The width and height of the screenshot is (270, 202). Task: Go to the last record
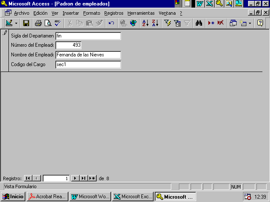click(84, 178)
